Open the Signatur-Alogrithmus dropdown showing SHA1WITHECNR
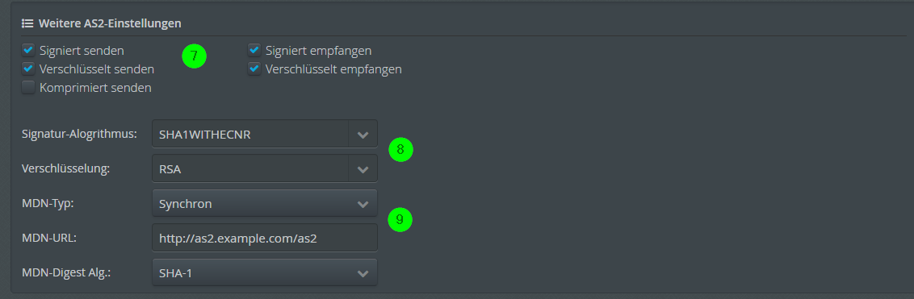914x299 pixels. (265, 135)
